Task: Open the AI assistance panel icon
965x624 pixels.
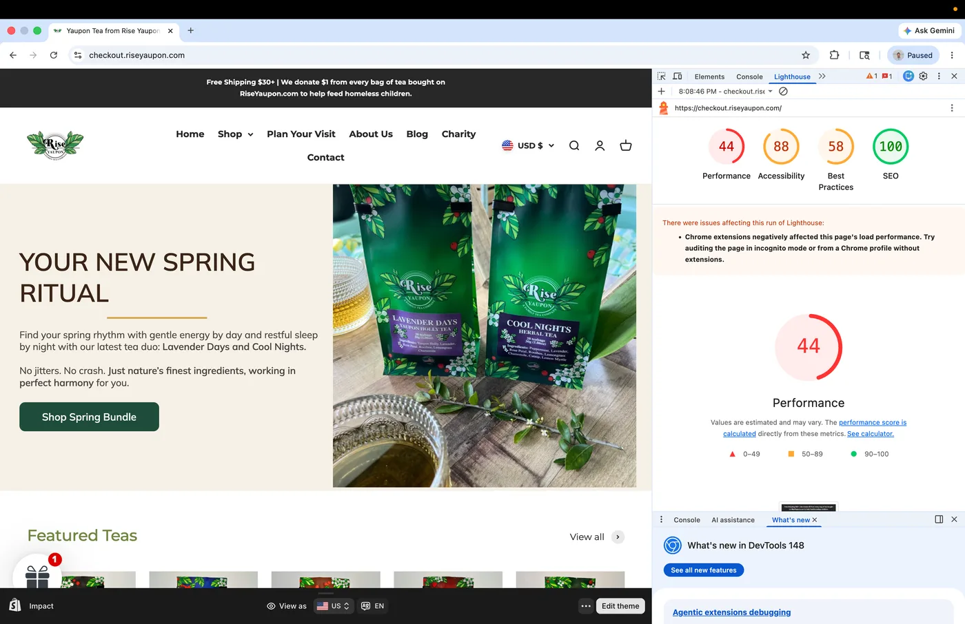Action: [x=908, y=76]
